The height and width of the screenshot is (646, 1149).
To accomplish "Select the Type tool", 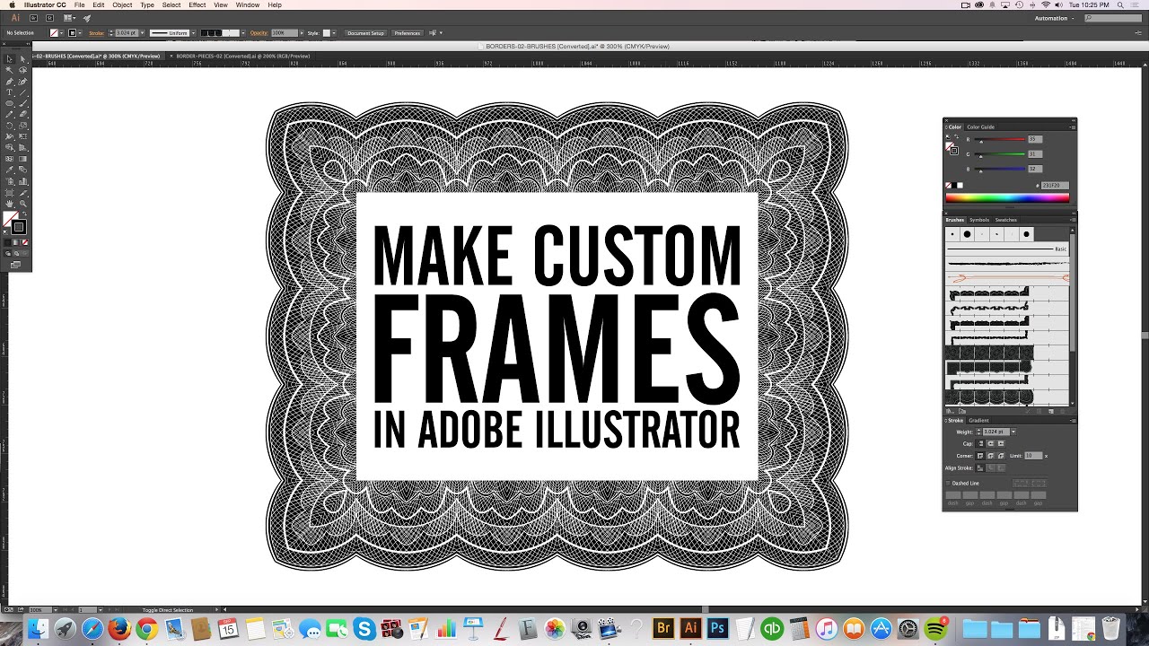I will click(10, 93).
